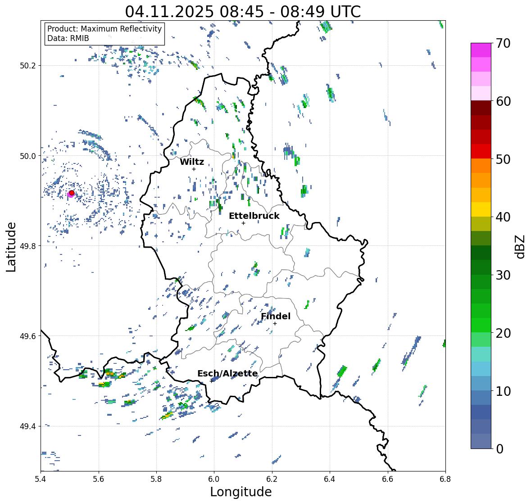
Task: Click the 49.8 latitude tick label
Action: tap(28, 246)
